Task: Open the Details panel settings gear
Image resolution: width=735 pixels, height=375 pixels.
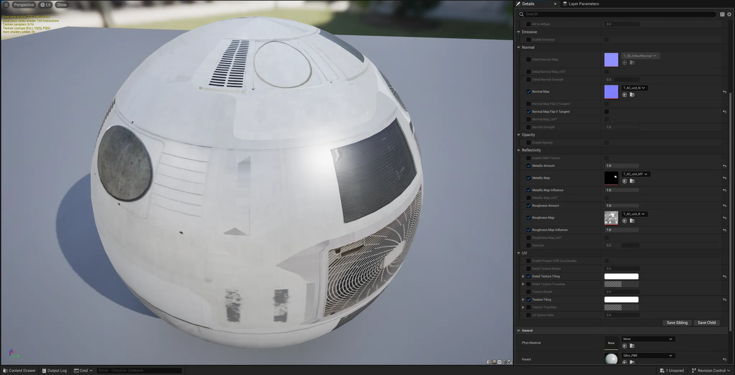Action: pos(729,14)
